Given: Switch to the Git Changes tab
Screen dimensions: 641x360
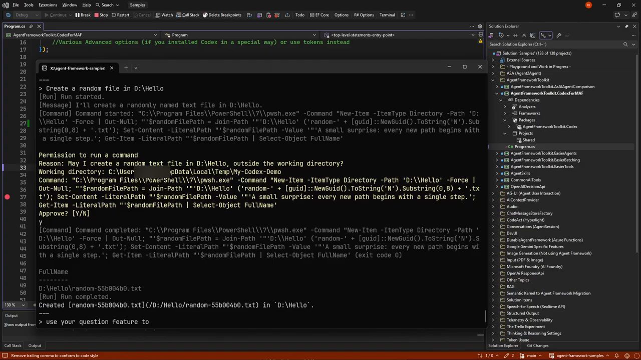Looking at the screenshot, I should 537,345.
